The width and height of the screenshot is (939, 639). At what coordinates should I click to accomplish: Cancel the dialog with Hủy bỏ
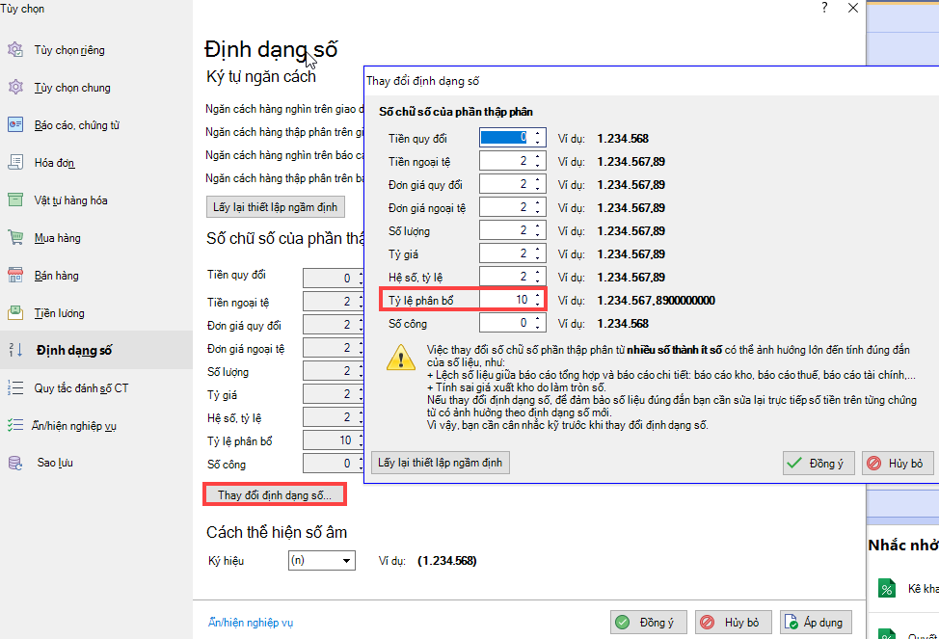[x=897, y=463]
